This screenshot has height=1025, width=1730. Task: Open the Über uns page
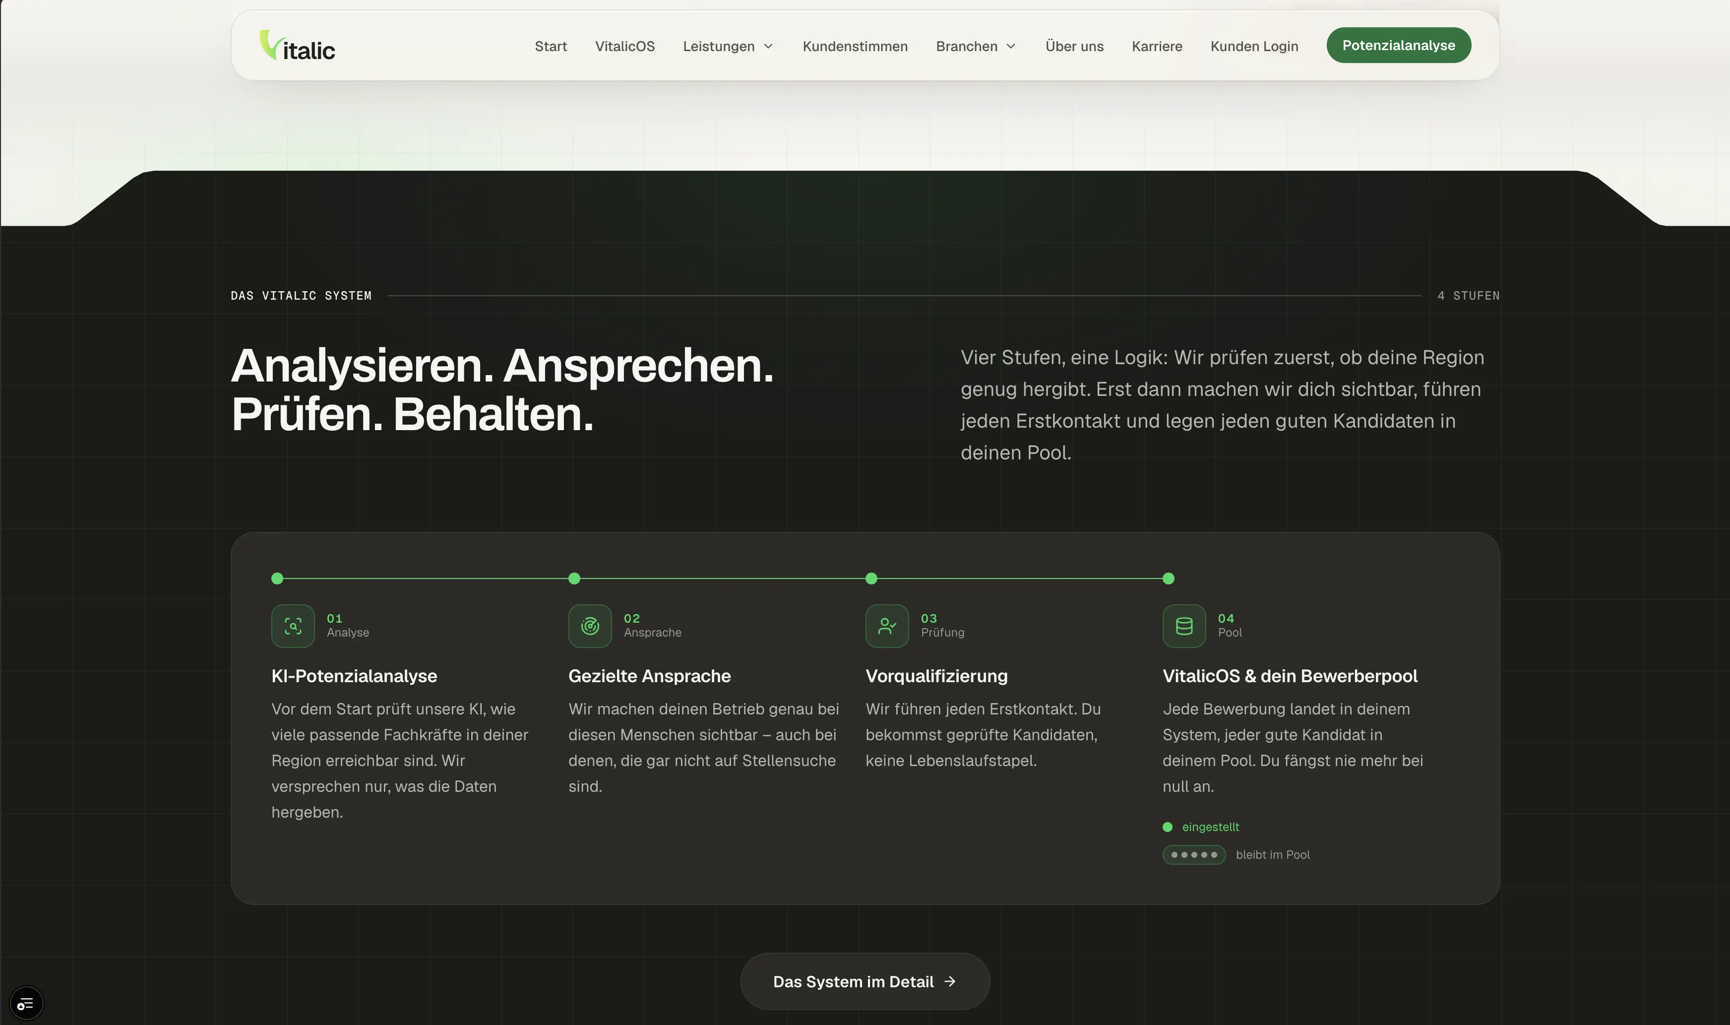point(1073,46)
